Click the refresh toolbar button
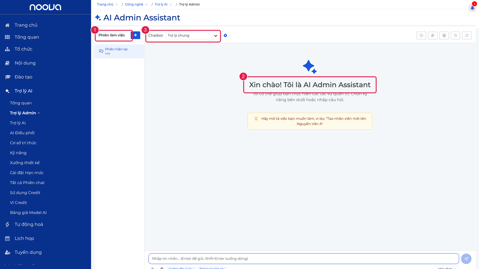The width and height of the screenshot is (479, 269). (467, 35)
